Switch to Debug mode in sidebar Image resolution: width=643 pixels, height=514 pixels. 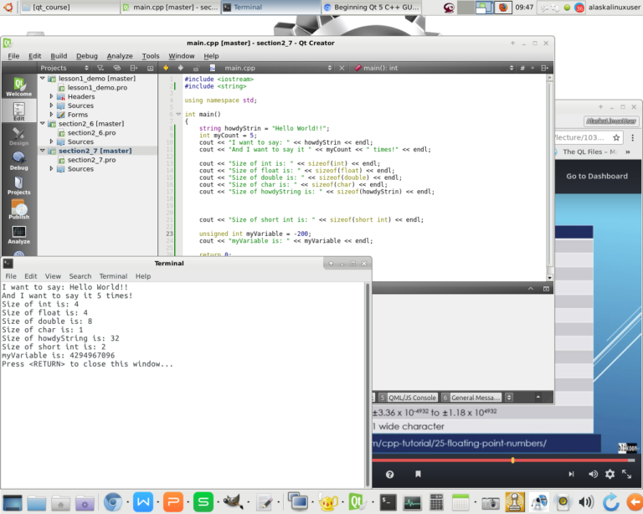click(18, 161)
